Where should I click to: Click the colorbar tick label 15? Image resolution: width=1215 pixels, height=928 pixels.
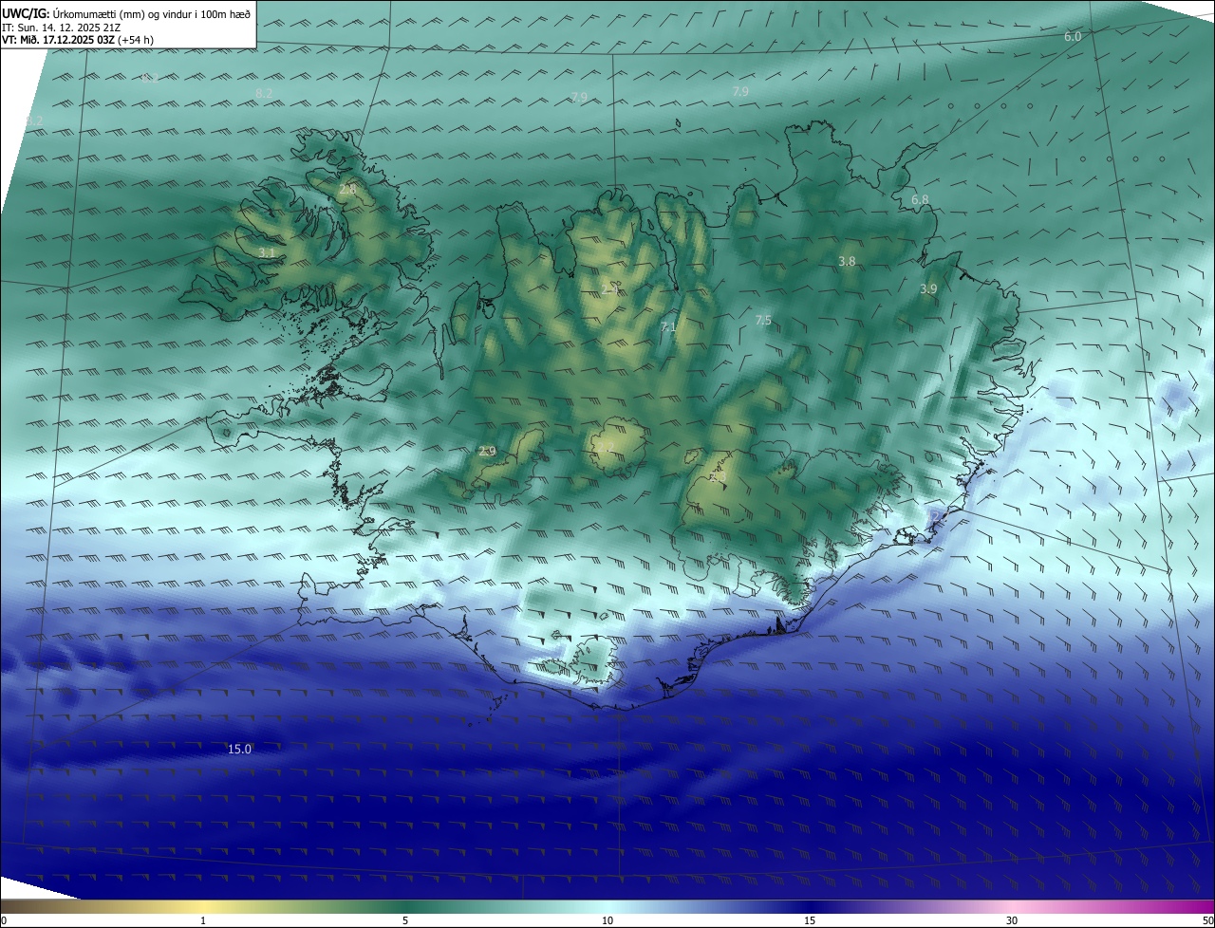point(810,920)
